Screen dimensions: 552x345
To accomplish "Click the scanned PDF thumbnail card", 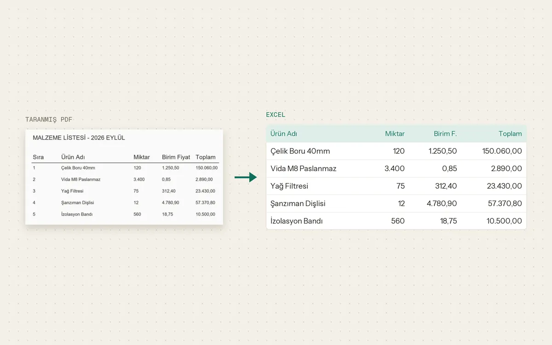I will coord(124,177).
